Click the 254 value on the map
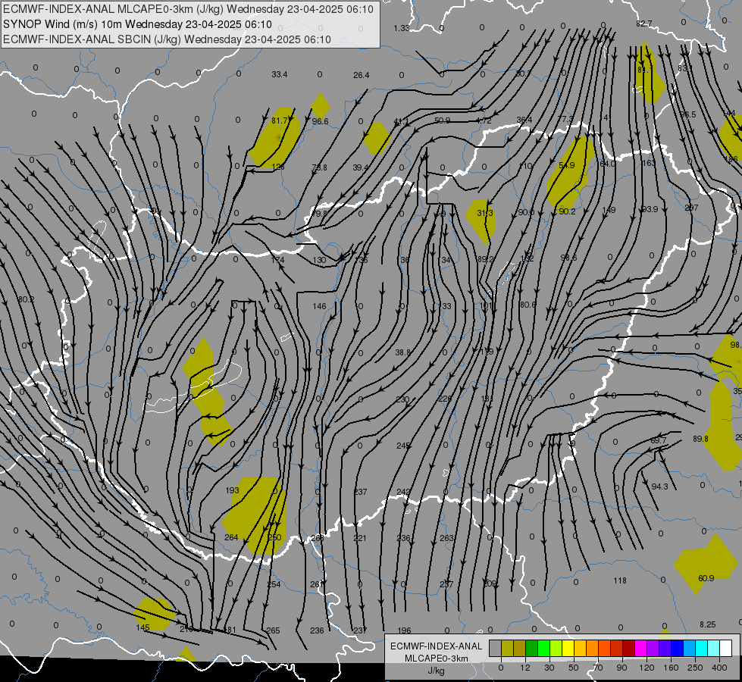The height and width of the screenshot is (682, 742). pos(274,584)
